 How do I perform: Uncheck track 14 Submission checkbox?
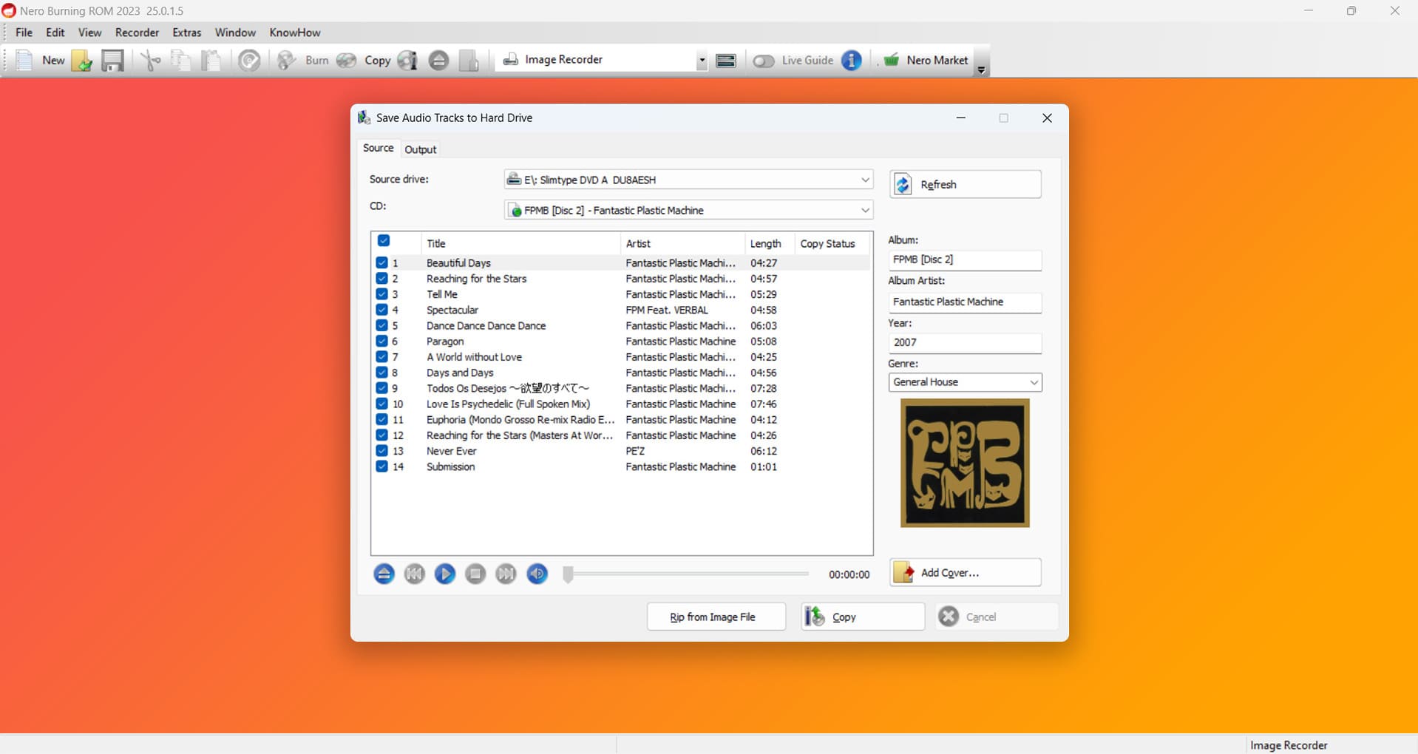click(x=381, y=466)
